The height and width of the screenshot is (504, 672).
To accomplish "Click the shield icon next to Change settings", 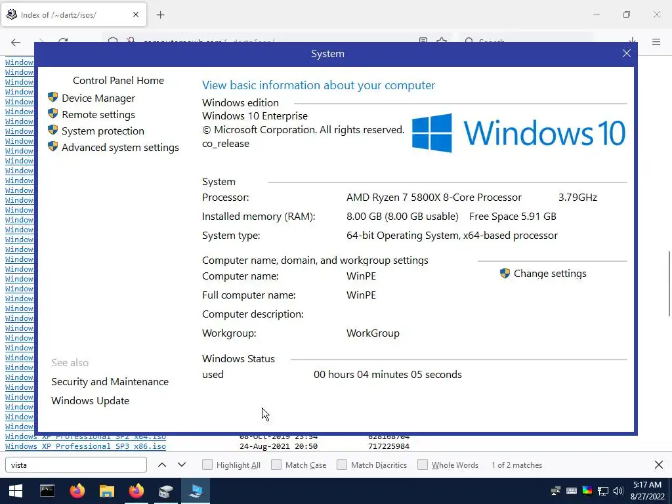I will [505, 273].
